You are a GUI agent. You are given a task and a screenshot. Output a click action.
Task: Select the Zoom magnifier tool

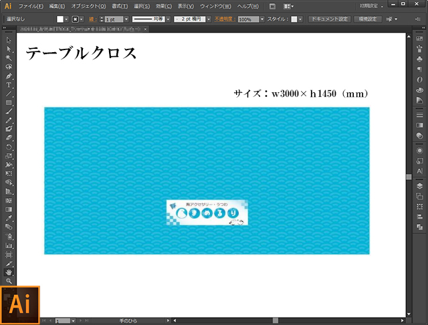click(x=9, y=281)
